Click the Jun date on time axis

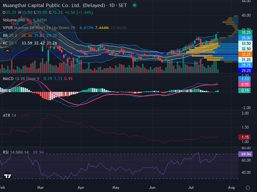tap(152, 188)
